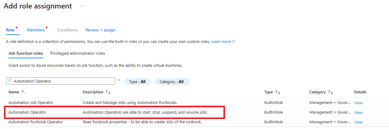The image size is (389, 129).
Task: View details for Automation Runbook Operator
Action: pyautogui.click(x=358, y=122)
